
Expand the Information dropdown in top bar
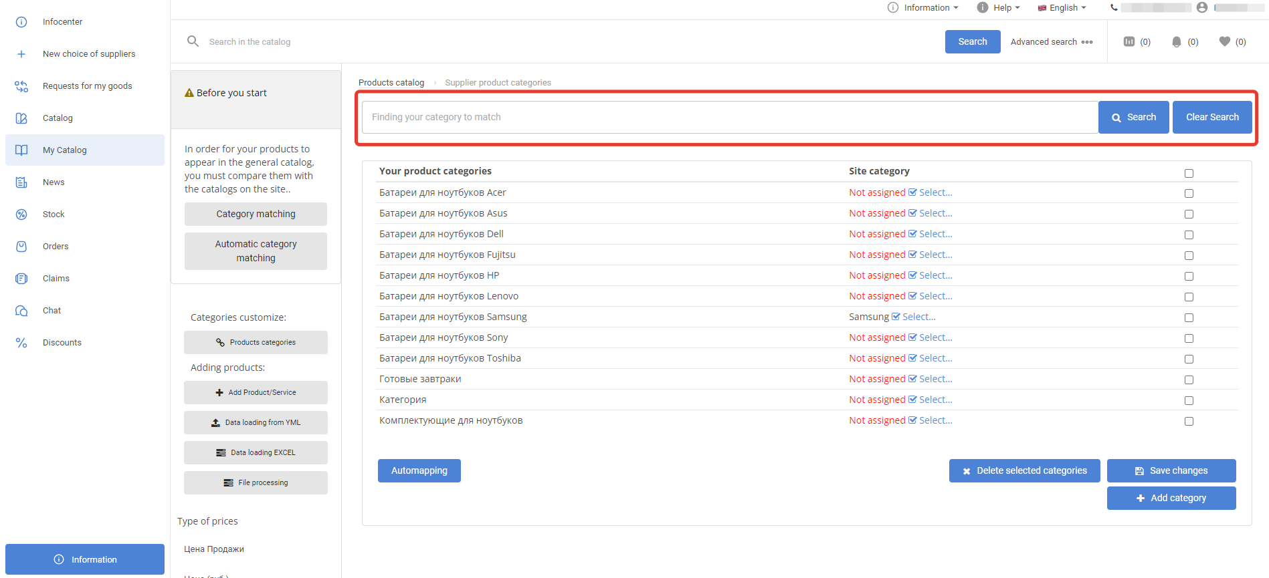point(923,8)
